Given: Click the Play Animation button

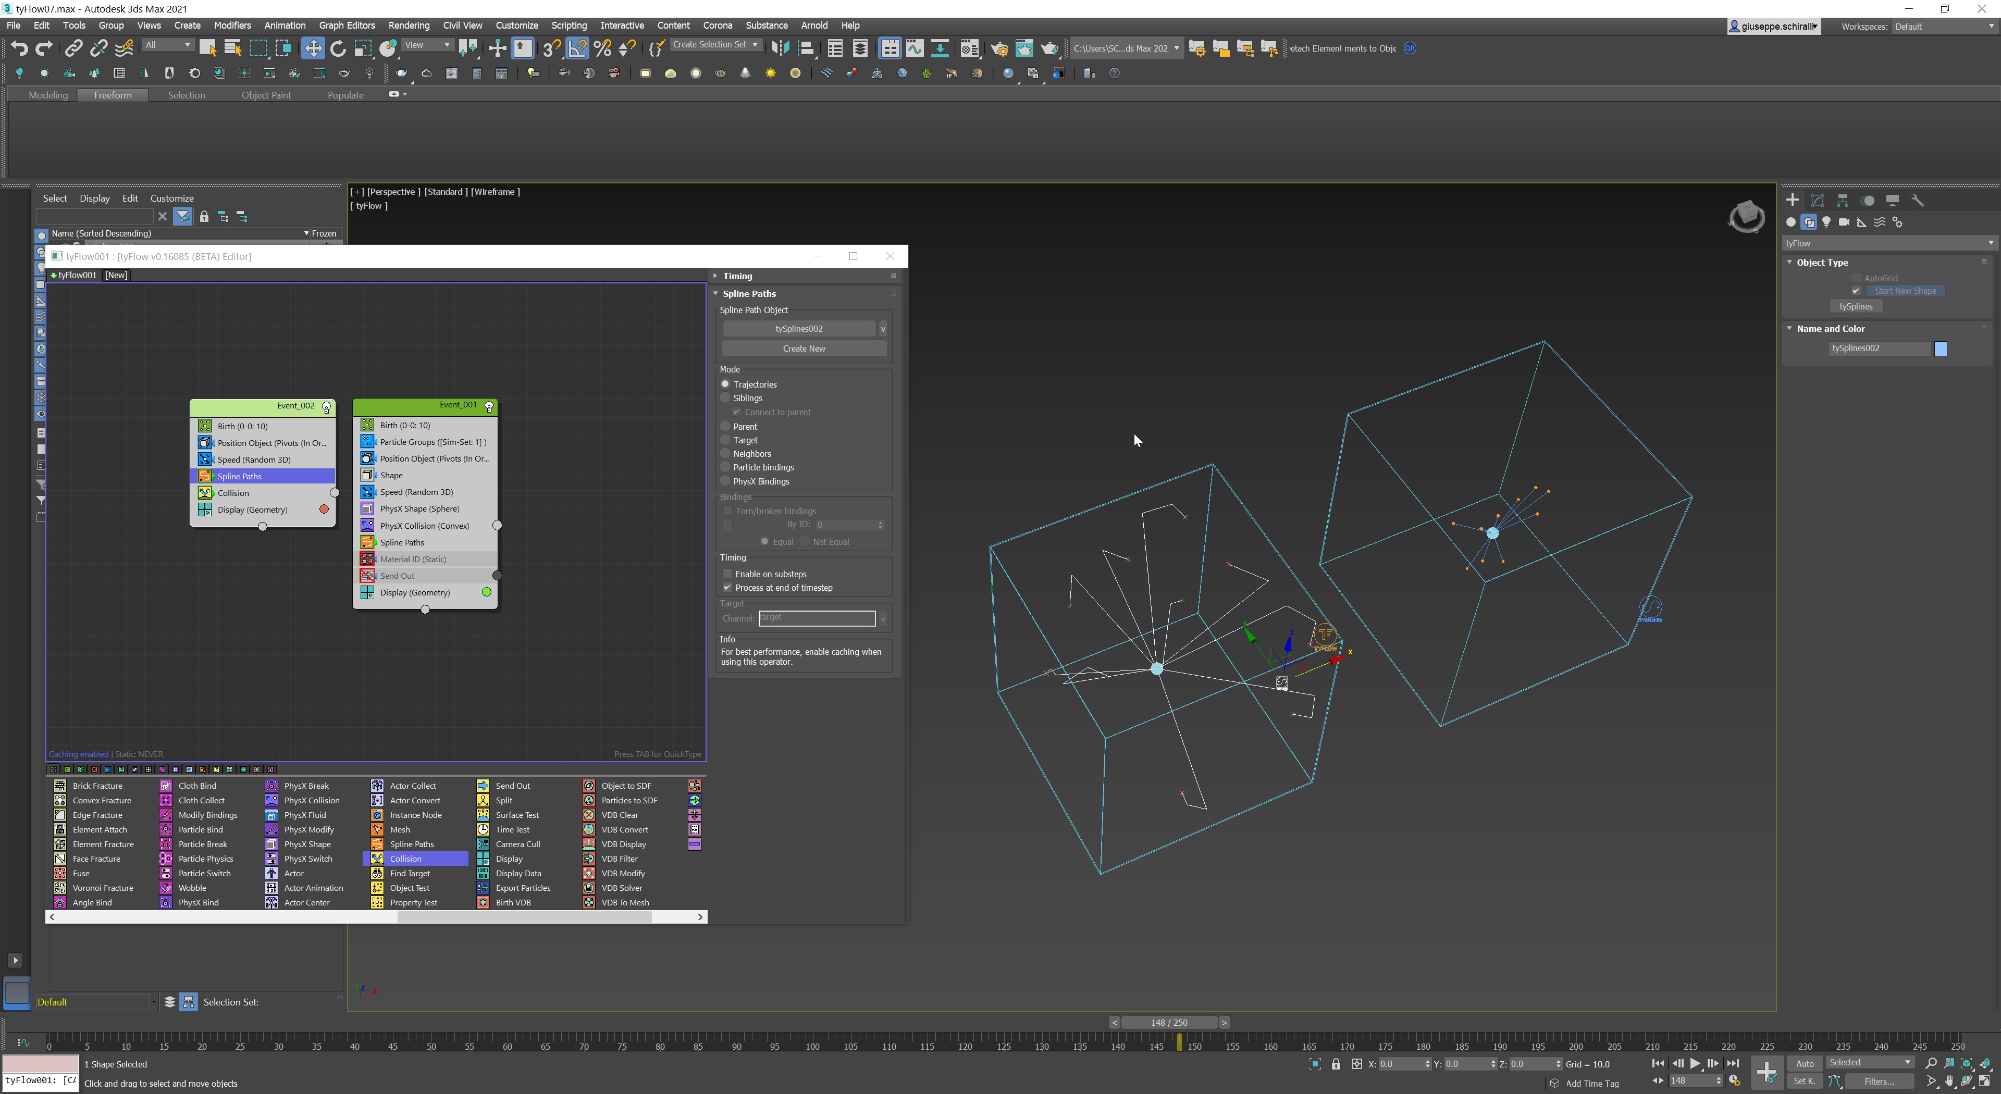Looking at the screenshot, I should click(1695, 1064).
